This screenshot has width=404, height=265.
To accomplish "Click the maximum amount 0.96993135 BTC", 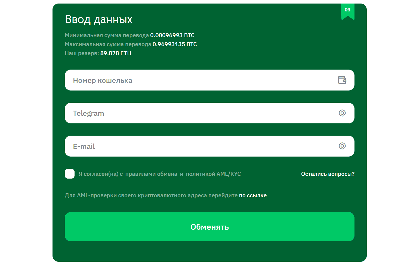I will point(175,44).
